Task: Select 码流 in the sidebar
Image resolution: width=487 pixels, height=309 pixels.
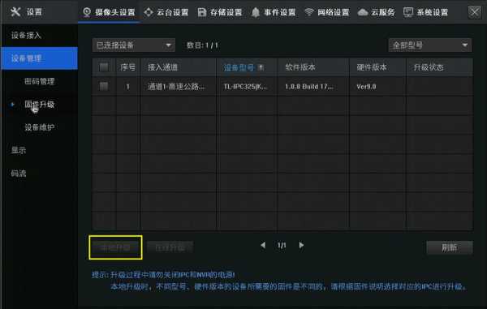Action: coord(19,173)
